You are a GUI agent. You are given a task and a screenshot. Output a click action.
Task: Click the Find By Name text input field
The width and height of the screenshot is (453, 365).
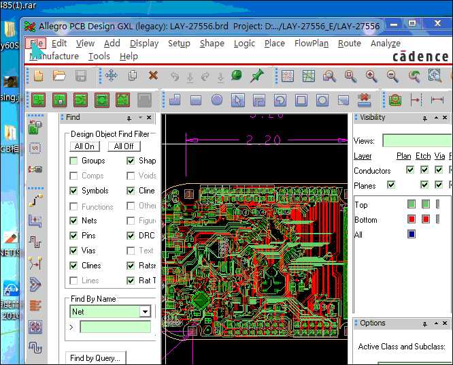115,327
